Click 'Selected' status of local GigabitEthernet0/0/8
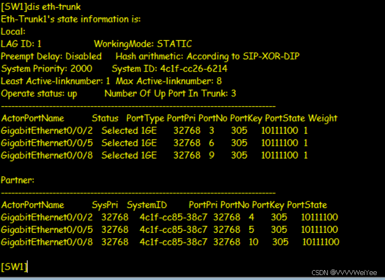This screenshot has width=385, height=280. (120, 155)
